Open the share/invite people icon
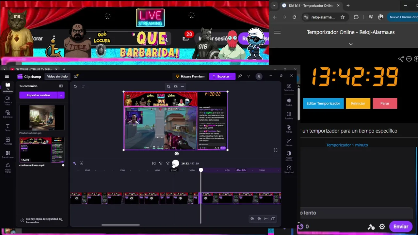The image size is (418, 235). [240, 76]
